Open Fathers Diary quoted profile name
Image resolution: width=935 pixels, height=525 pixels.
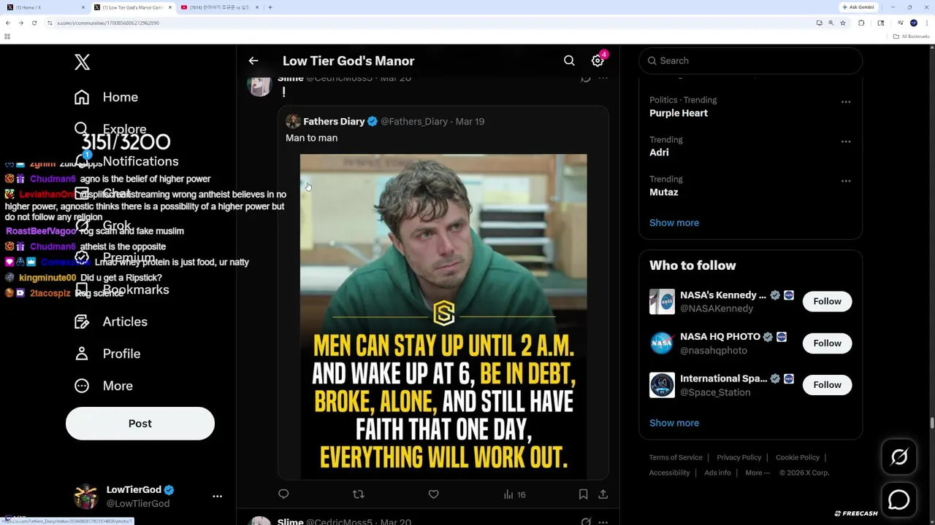[334, 121]
